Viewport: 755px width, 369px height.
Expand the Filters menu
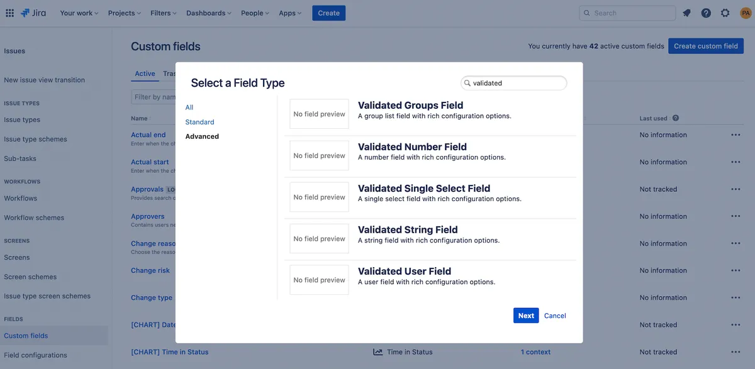coord(164,13)
